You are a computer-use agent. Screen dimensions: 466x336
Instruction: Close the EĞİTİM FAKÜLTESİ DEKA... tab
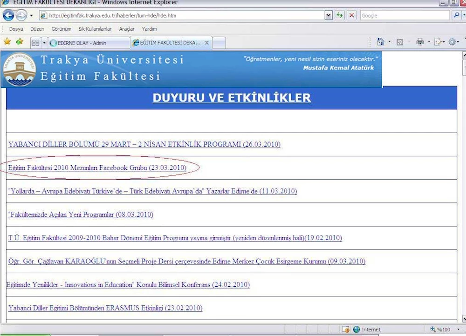coord(207,43)
